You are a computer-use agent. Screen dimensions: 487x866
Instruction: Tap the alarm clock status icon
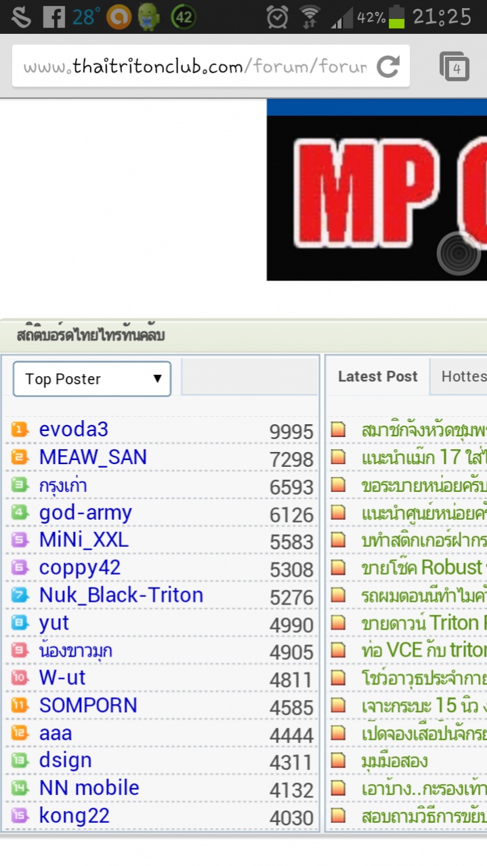pos(277,17)
